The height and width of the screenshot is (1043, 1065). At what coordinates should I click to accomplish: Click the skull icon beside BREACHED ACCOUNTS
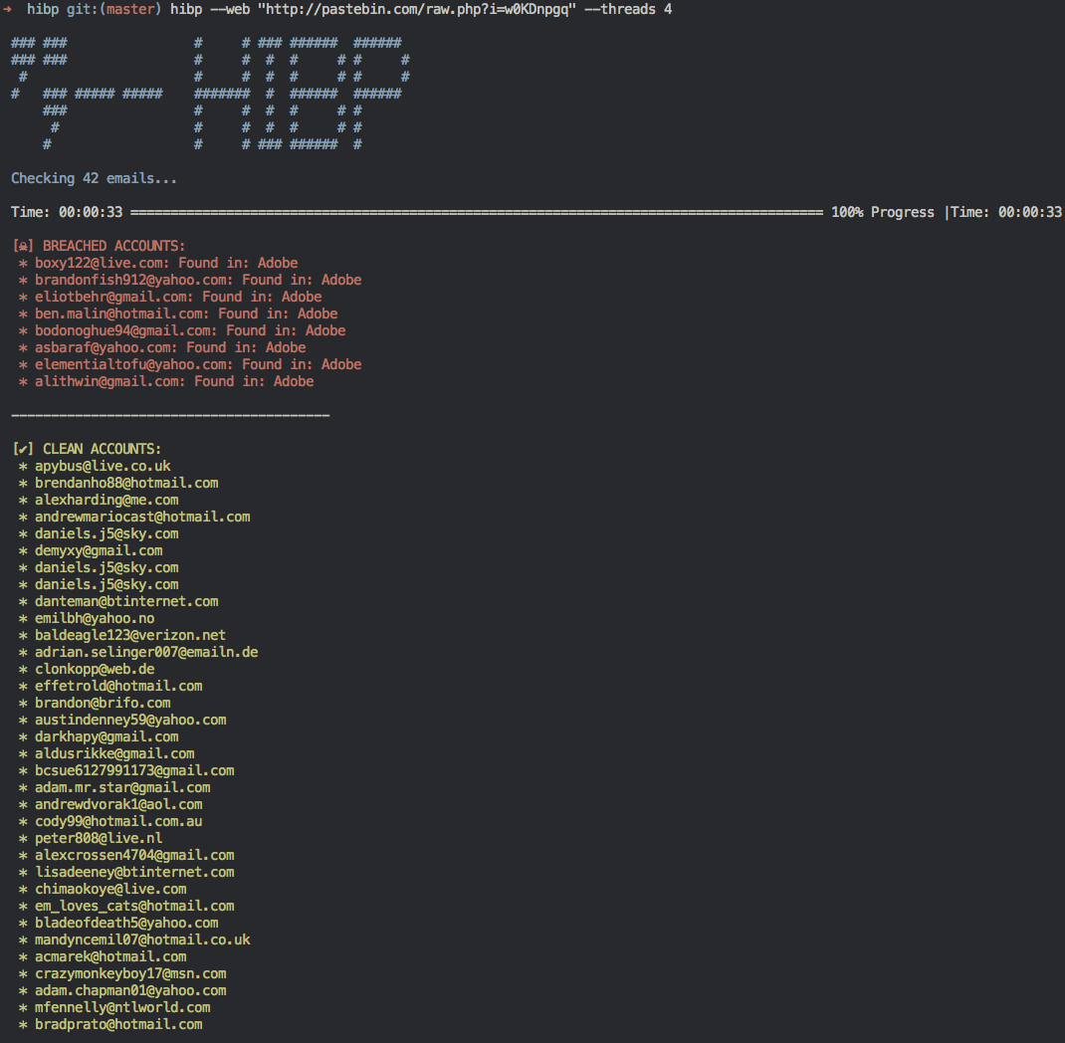pos(23,247)
